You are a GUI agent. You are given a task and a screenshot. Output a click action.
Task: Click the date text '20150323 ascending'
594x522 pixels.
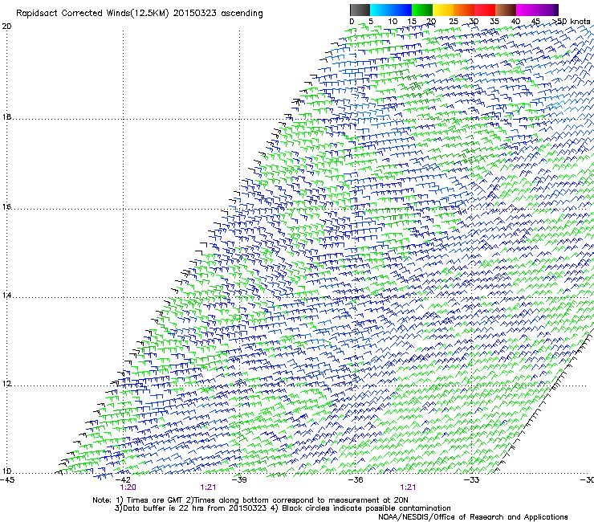218,14
